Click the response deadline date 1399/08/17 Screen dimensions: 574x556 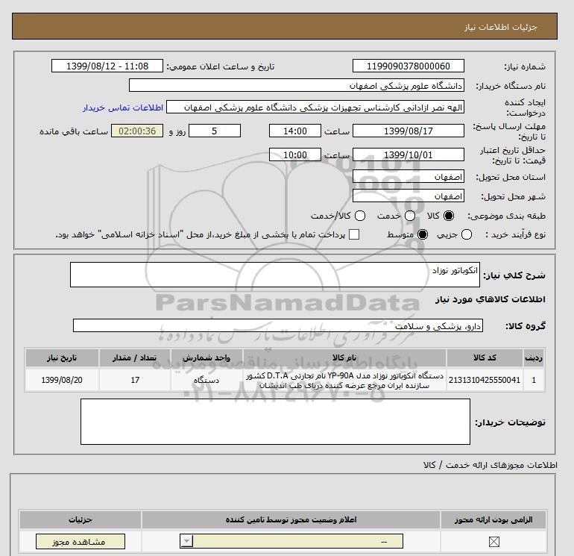click(409, 131)
